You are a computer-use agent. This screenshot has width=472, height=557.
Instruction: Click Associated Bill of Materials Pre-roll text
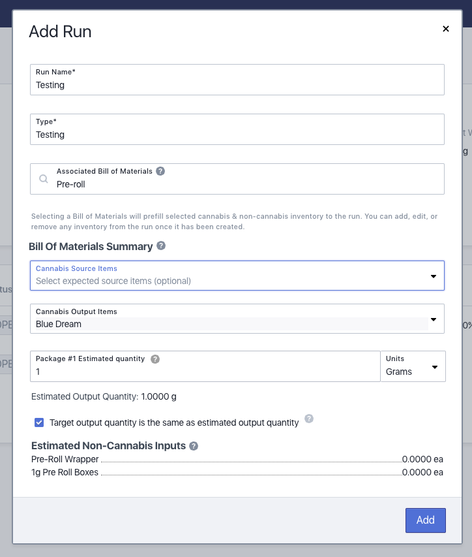[71, 184]
